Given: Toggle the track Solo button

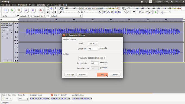Looking at the screenshot, I should [10, 30].
